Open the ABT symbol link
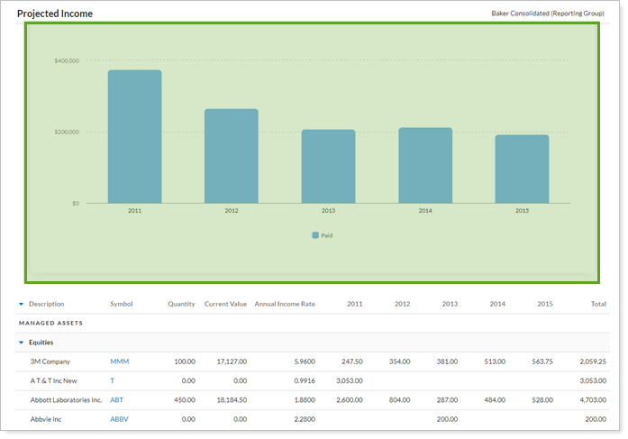Image resolution: width=628 pixels, height=439 pixels. (x=116, y=399)
